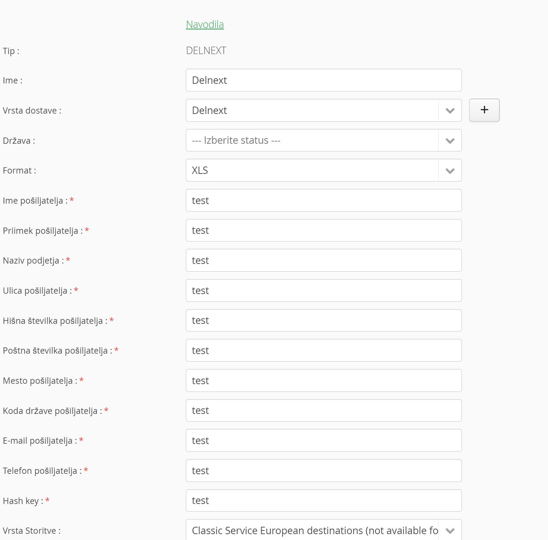The image size is (548, 540).
Task: Focus the Priimek pošiljatelja field
Action: click(324, 230)
